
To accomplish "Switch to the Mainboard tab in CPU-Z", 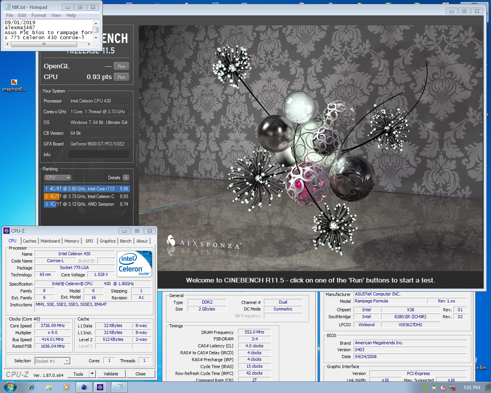I will (x=50, y=241).
